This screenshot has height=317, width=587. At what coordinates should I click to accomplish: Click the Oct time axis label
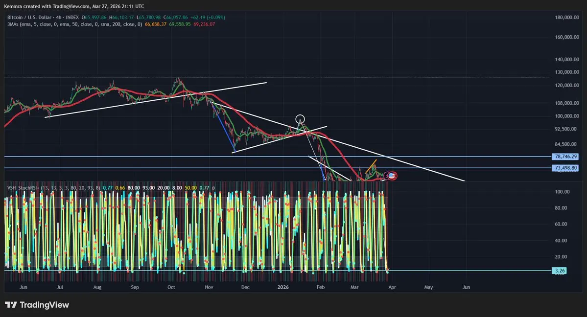pos(171,287)
